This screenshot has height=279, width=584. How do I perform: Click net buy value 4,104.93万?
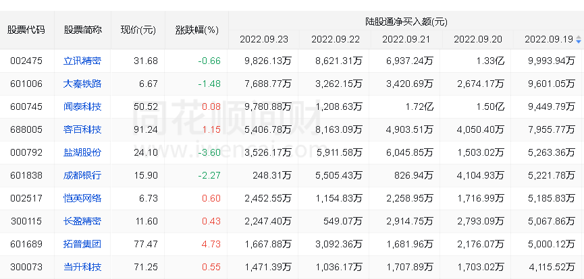(481, 175)
